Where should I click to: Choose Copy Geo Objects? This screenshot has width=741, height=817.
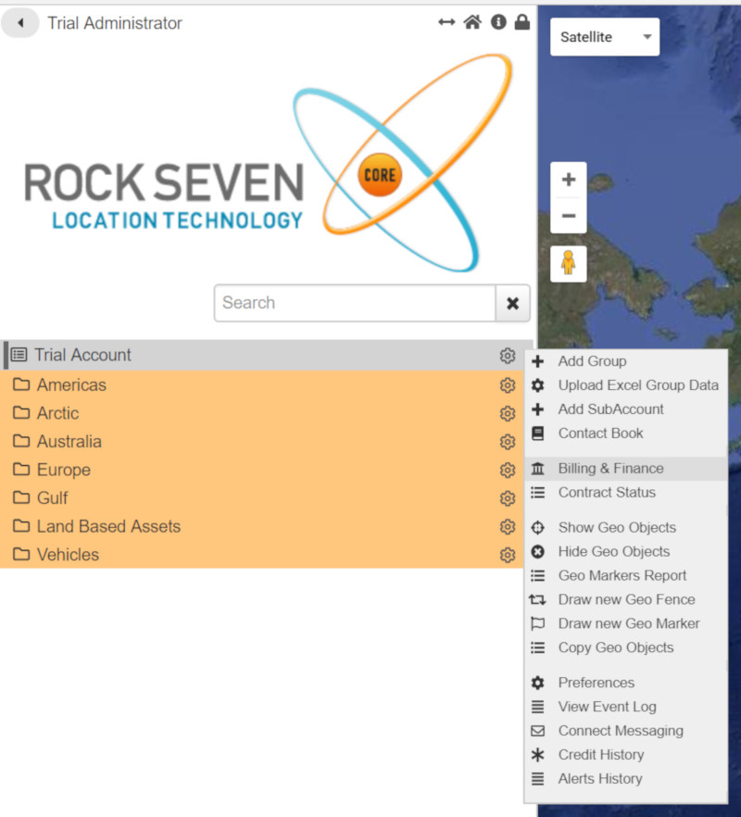626,647
